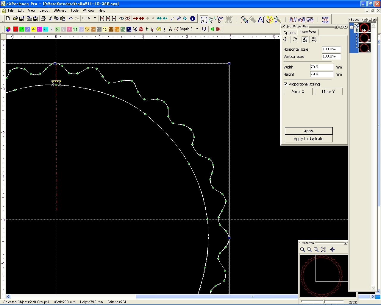Select magenta color swatch 5
The image size is (381, 305).
[39, 29]
